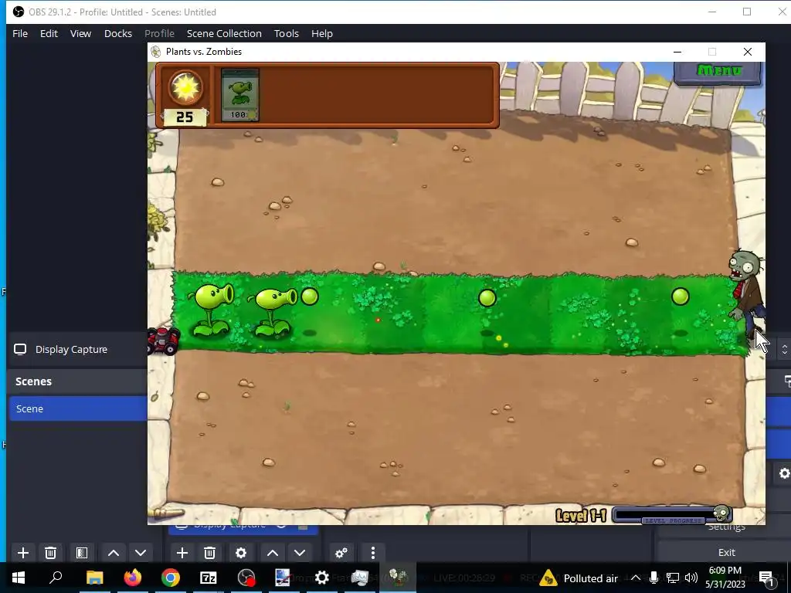791x593 pixels.
Task: Click the Level 1-1 label
Action: click(581, 515)
